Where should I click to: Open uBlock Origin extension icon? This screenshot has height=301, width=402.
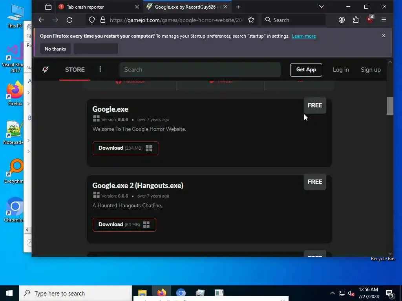[370, 20]
